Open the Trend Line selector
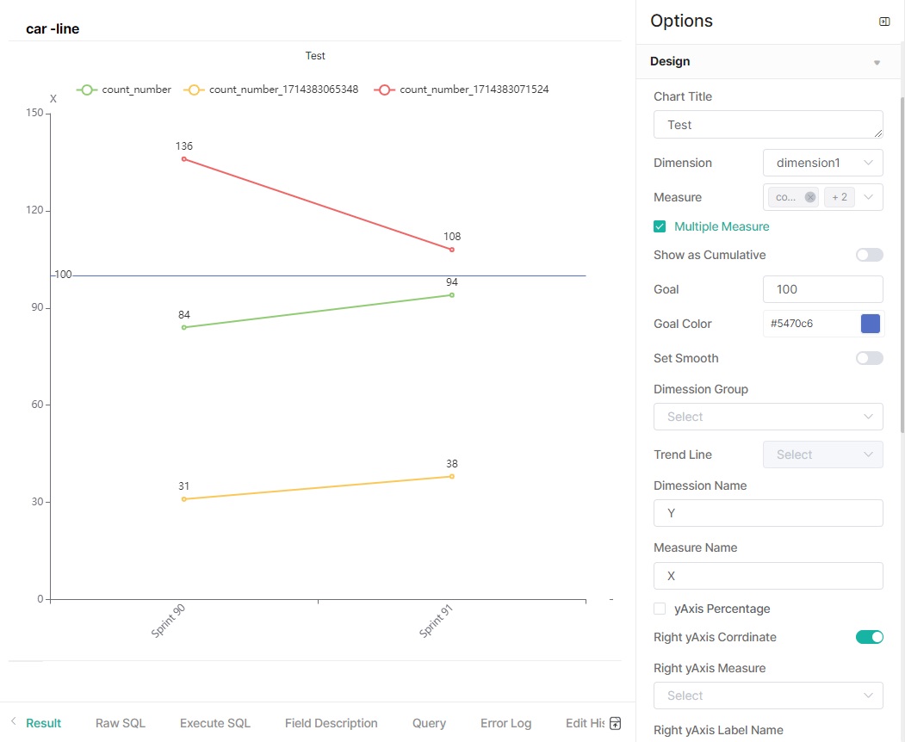The height and width of the screenshot is (742, 905). [822, 454]
